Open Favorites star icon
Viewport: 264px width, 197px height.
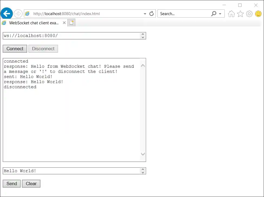click(240, 14)
